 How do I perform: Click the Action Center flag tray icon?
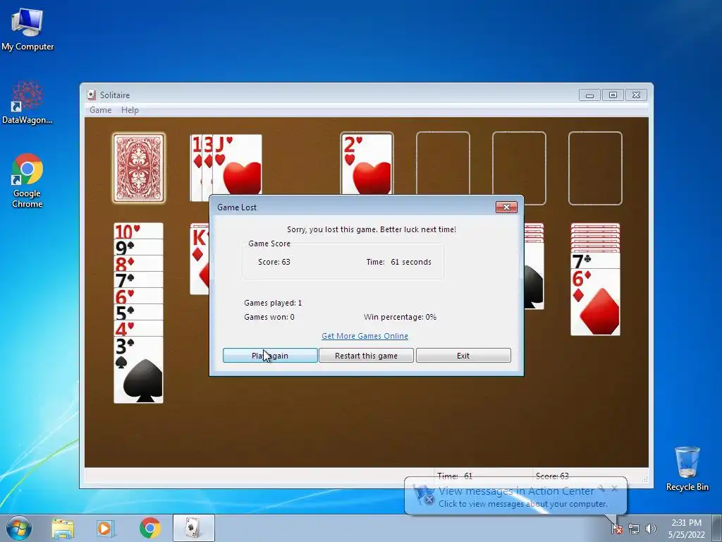617,529
